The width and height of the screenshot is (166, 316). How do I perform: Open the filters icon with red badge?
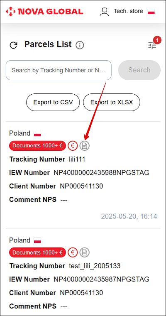click(x=152, y=45)
